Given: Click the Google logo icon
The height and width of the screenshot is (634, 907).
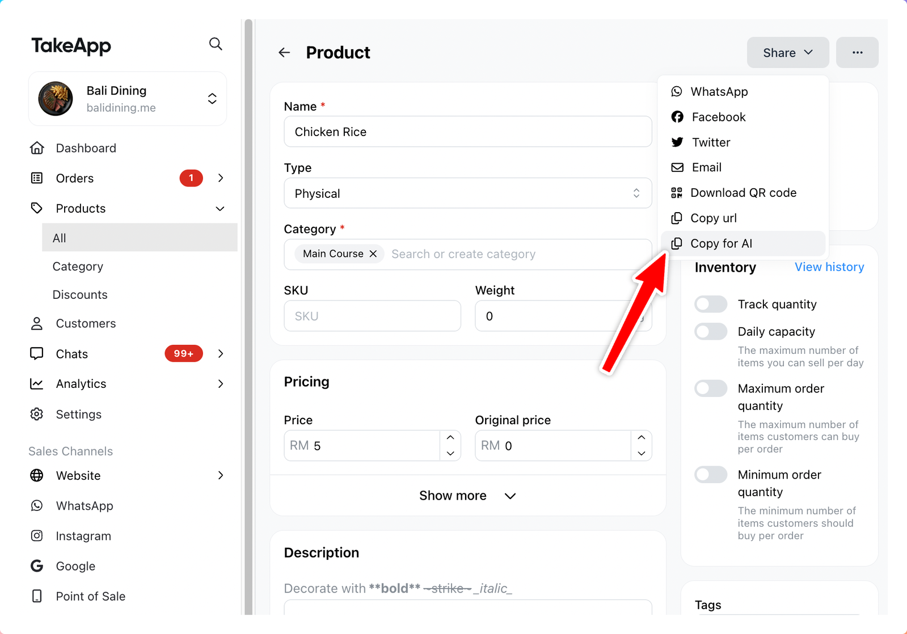Looking at the screenshot, I should [x=37, y=566].
